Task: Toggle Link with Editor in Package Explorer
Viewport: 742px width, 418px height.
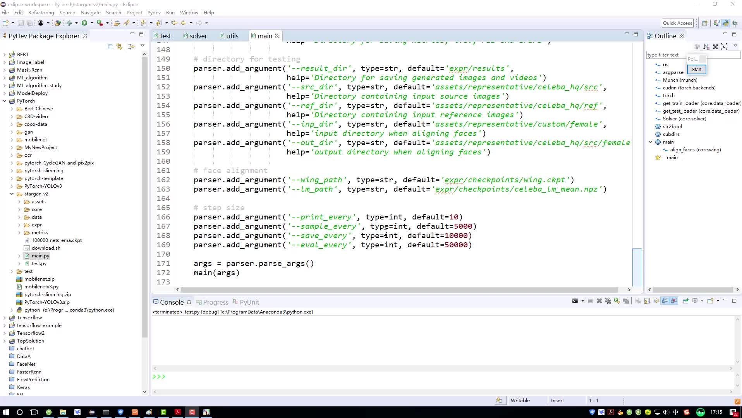Action: point(119,46)
